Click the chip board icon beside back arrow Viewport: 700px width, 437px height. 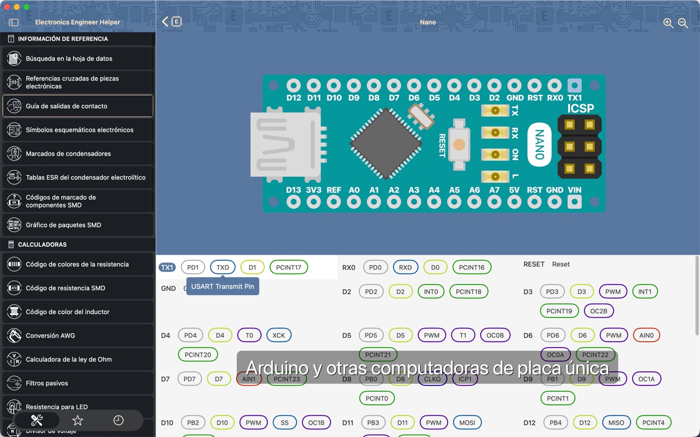[176, 22]
